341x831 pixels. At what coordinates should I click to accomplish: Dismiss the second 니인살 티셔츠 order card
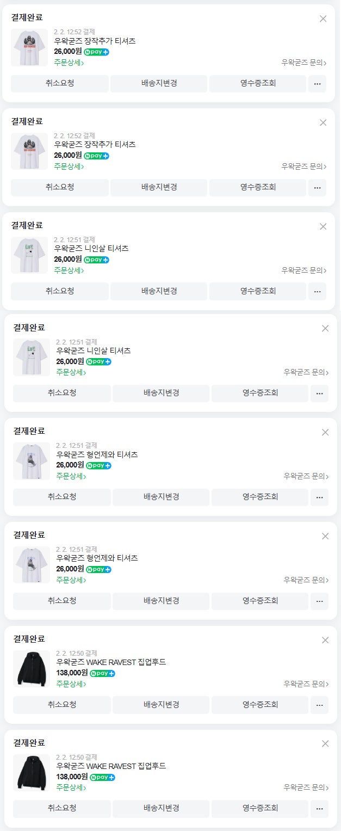pos(325,328)
